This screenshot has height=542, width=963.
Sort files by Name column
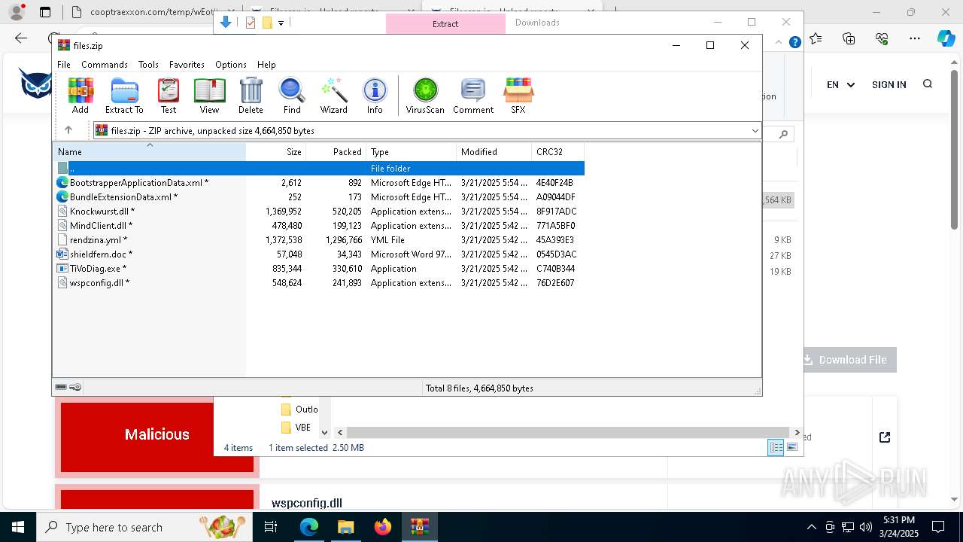pos(149,152)
